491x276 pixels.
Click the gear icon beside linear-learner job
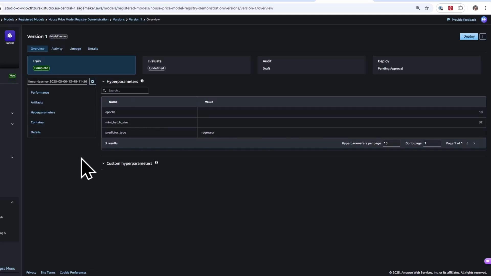(x=93, y=82)
